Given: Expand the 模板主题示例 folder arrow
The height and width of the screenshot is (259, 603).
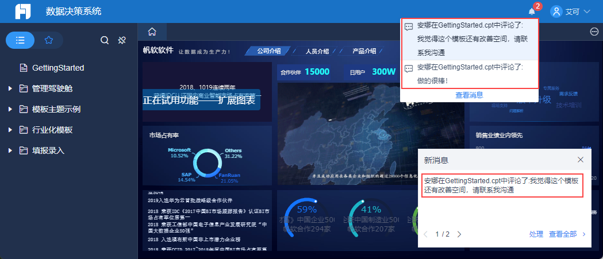Looking at the screenshot, I should point(10,110).
